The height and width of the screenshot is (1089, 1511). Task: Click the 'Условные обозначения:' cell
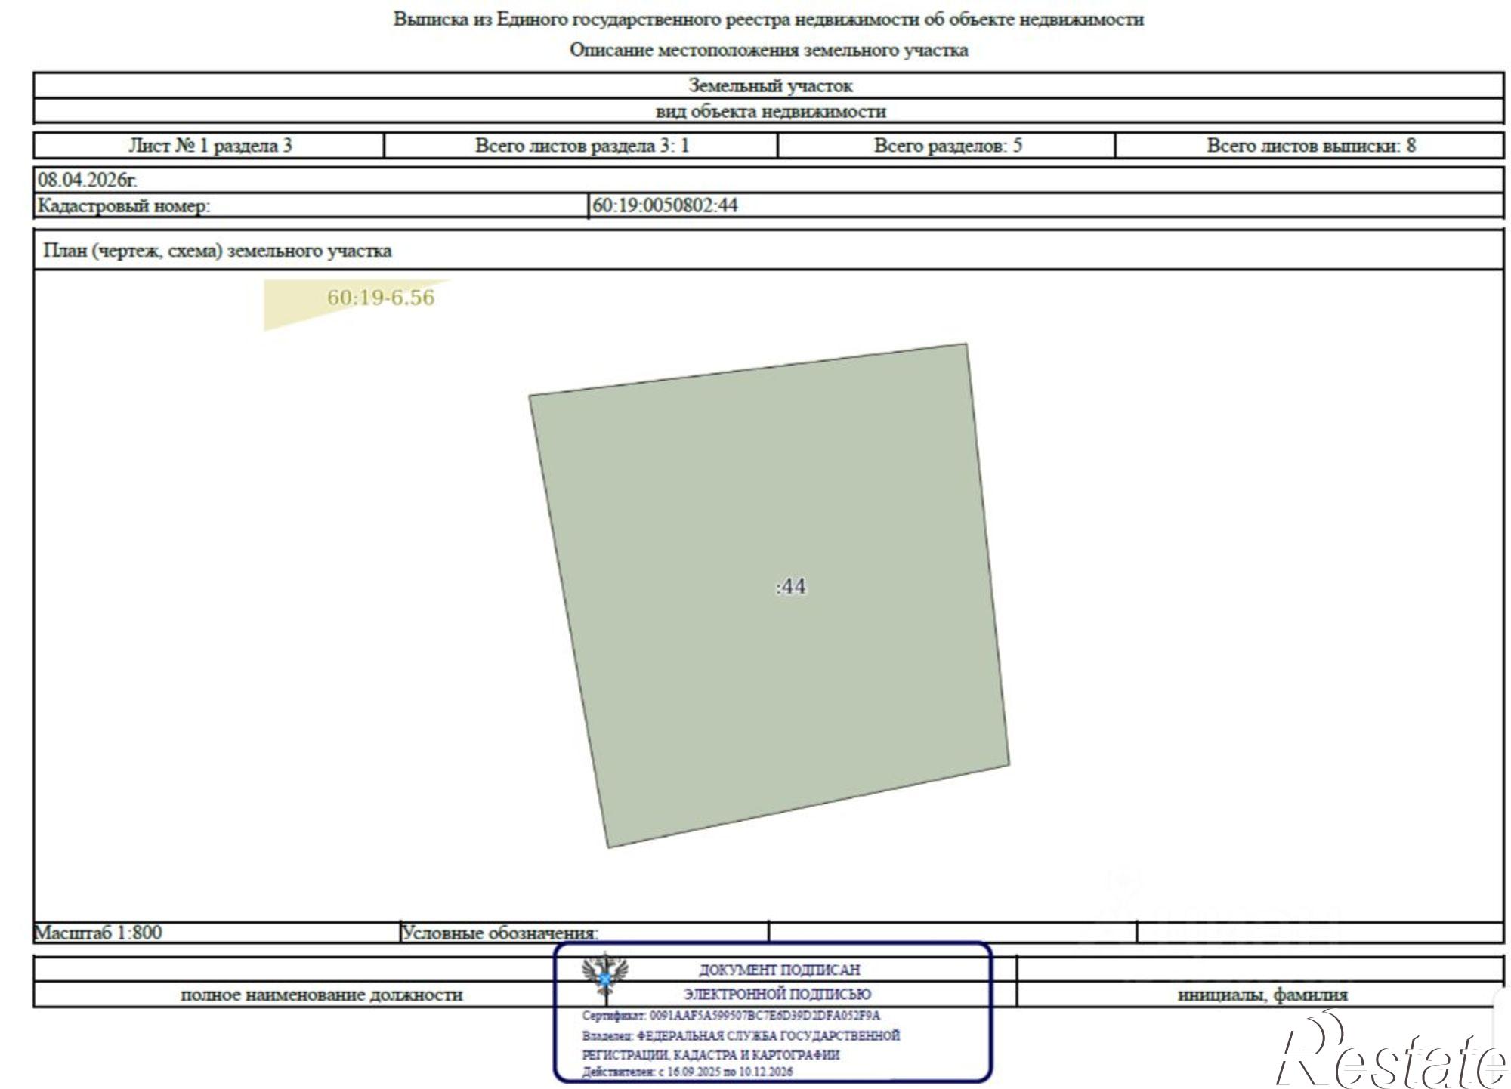click(584, 933)
